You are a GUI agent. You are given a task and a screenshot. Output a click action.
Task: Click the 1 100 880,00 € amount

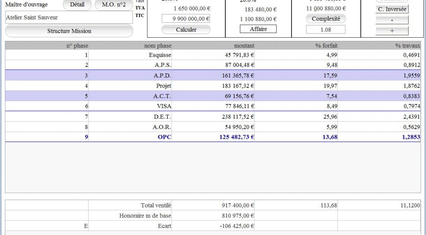pyautogui.click(x=258, y=19)
